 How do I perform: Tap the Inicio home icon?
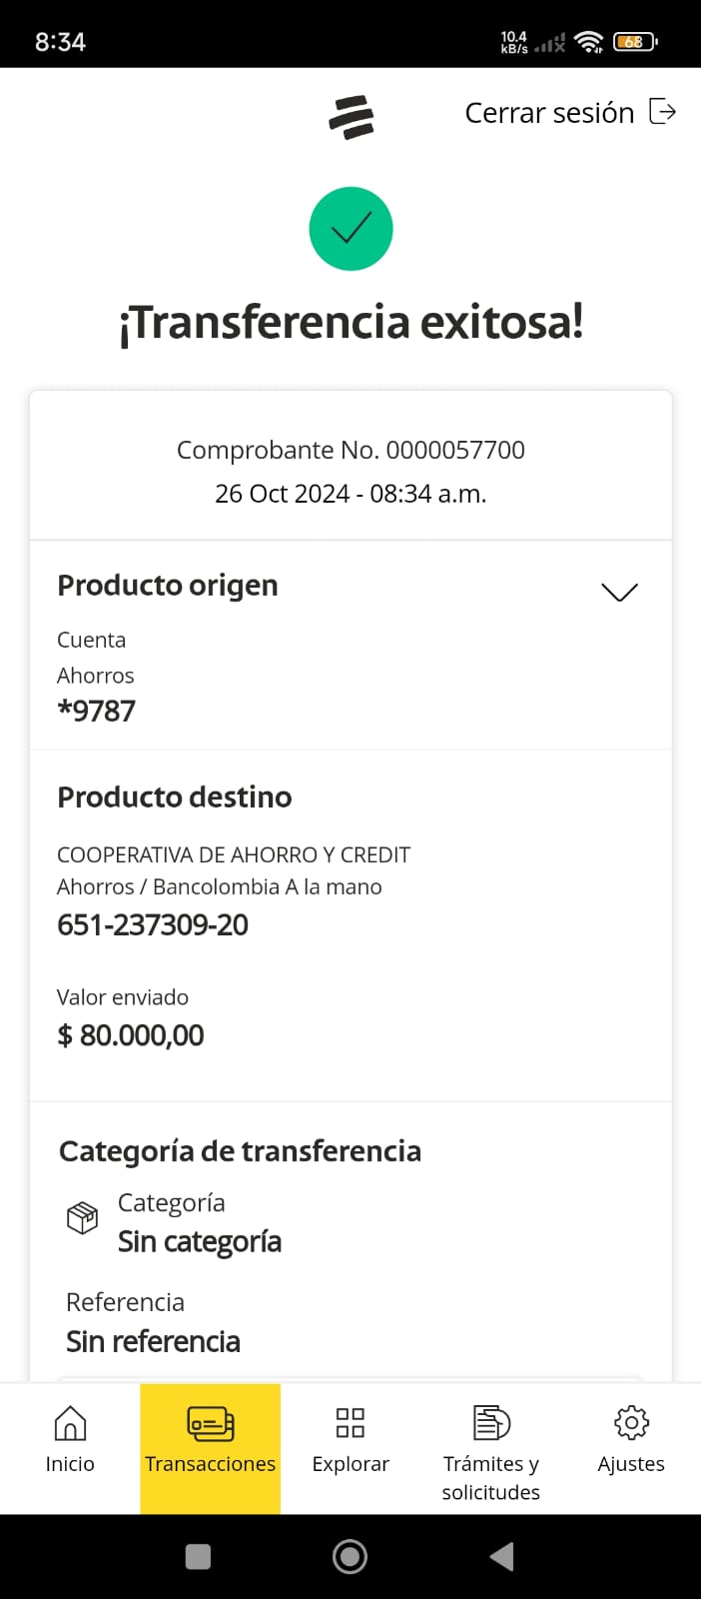[x=70, y=1423]
